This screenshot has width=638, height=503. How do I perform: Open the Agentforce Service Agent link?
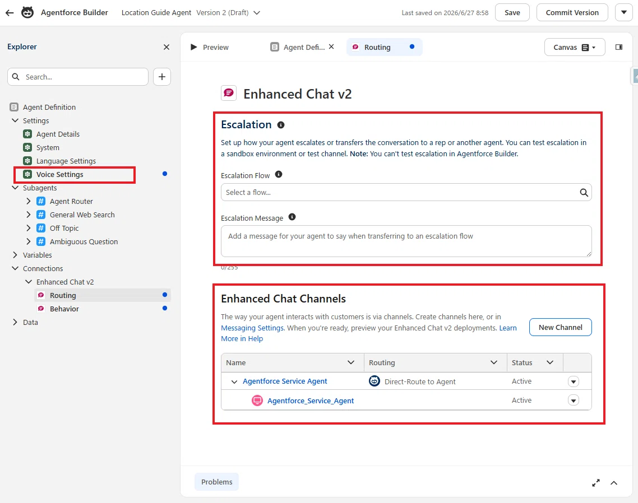pos(285,381)
